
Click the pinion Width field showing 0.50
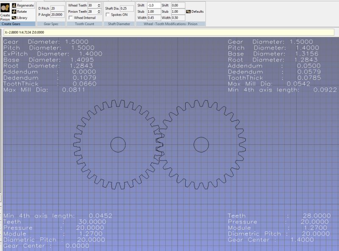(178, 18)
